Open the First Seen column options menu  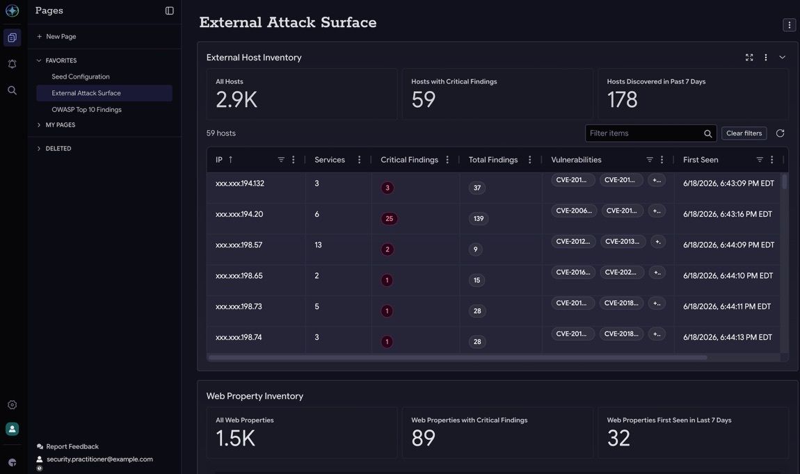click(772, 160)
